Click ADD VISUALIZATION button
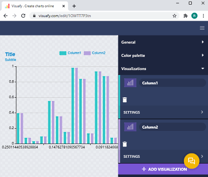208x177 pixels. [x=163, y=169]
